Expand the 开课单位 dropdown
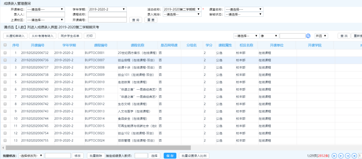Viewport: 362px width, 159px height. [x=45, y=9]
